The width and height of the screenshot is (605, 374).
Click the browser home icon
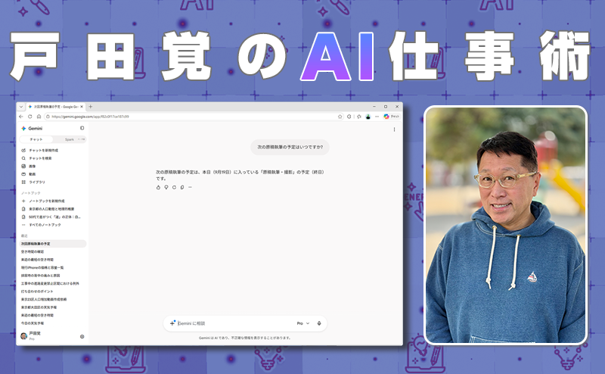click(x=39, y=117)
